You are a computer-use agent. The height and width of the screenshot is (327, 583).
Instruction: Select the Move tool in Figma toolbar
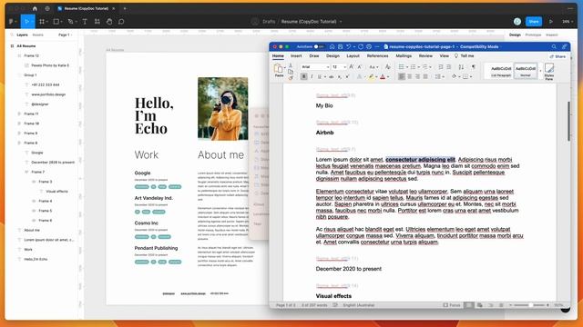click(x=26, y=22)
